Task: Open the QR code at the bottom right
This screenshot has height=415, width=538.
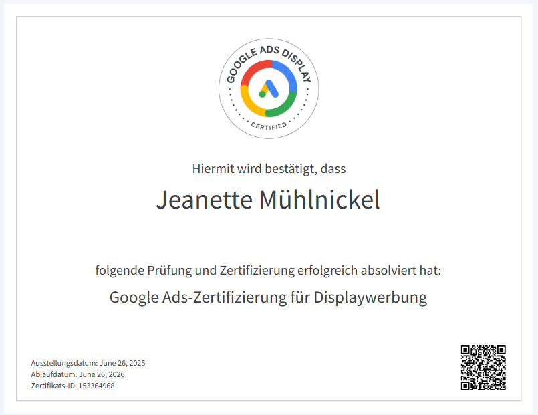Action: click(483, 368)
